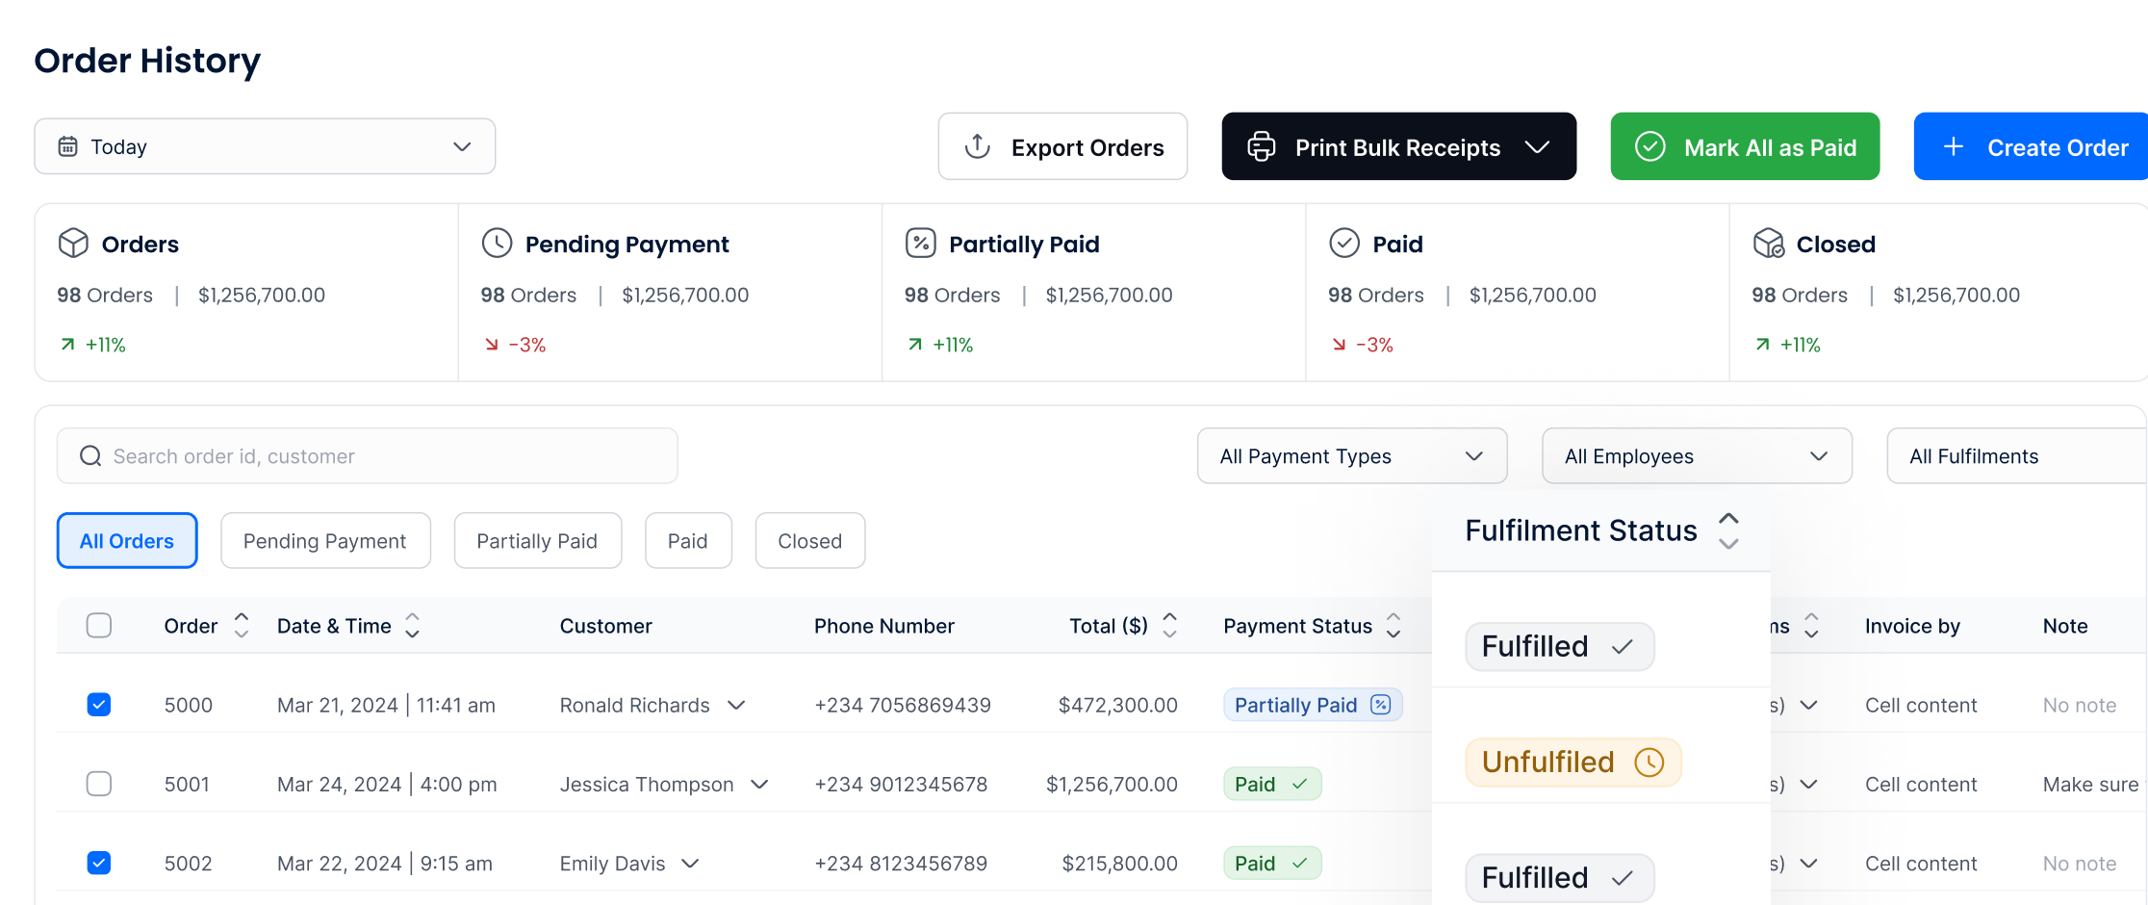Toggle the select-all checkbox in table header
This screenshot has width=2148, height=905.
point(99,626)
